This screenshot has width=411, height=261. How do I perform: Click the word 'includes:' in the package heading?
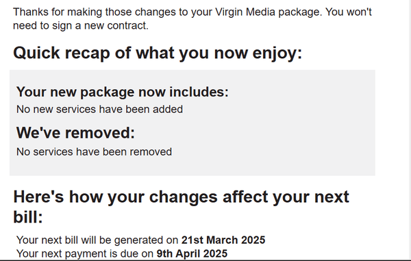(x=199, y=92)
